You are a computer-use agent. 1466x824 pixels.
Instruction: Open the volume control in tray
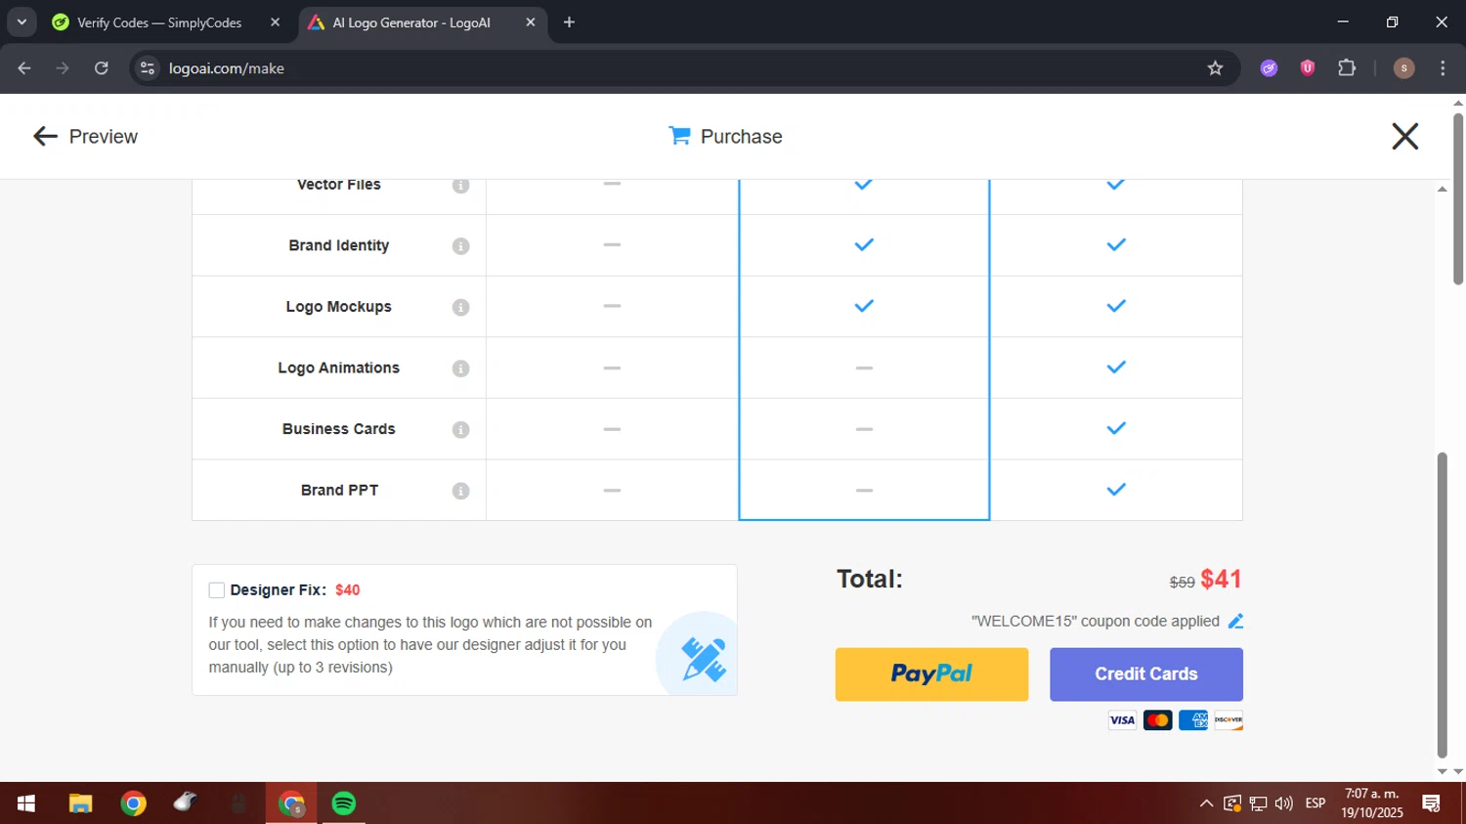(1284, 803)
